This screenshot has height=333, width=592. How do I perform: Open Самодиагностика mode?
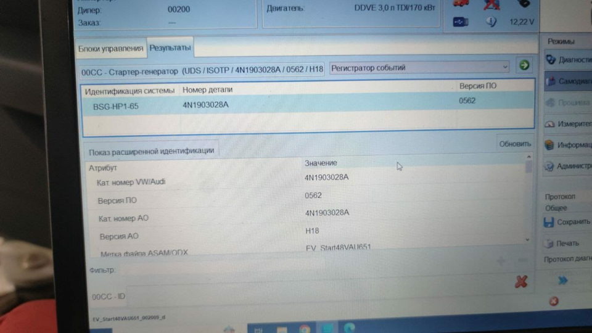click(x=568, y=81)
